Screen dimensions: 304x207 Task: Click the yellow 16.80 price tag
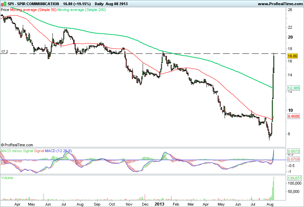(292, 56)
